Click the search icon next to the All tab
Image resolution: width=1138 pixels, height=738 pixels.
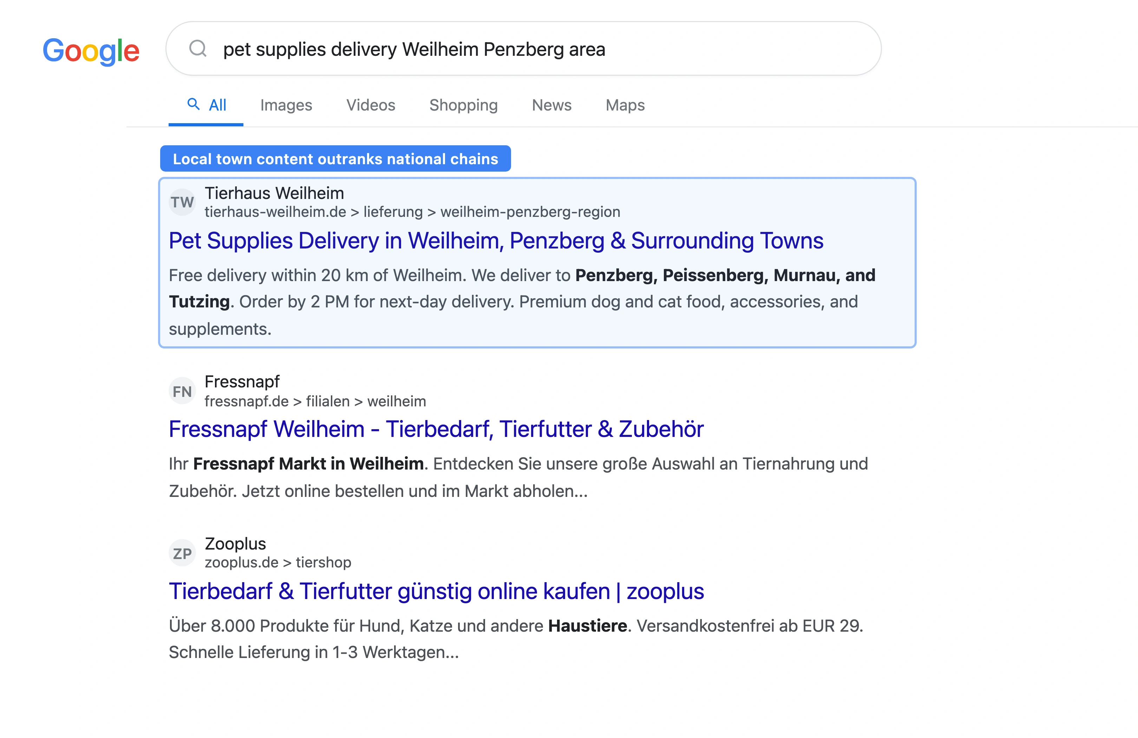194,104
